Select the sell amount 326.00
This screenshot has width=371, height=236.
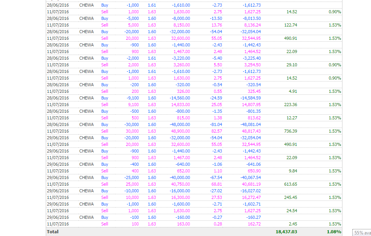click(x=184, y=91)
